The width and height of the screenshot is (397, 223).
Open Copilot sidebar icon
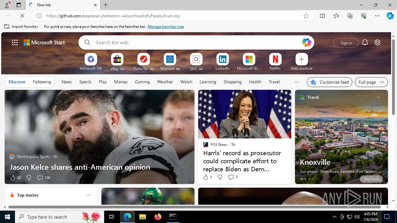(390, 16)
